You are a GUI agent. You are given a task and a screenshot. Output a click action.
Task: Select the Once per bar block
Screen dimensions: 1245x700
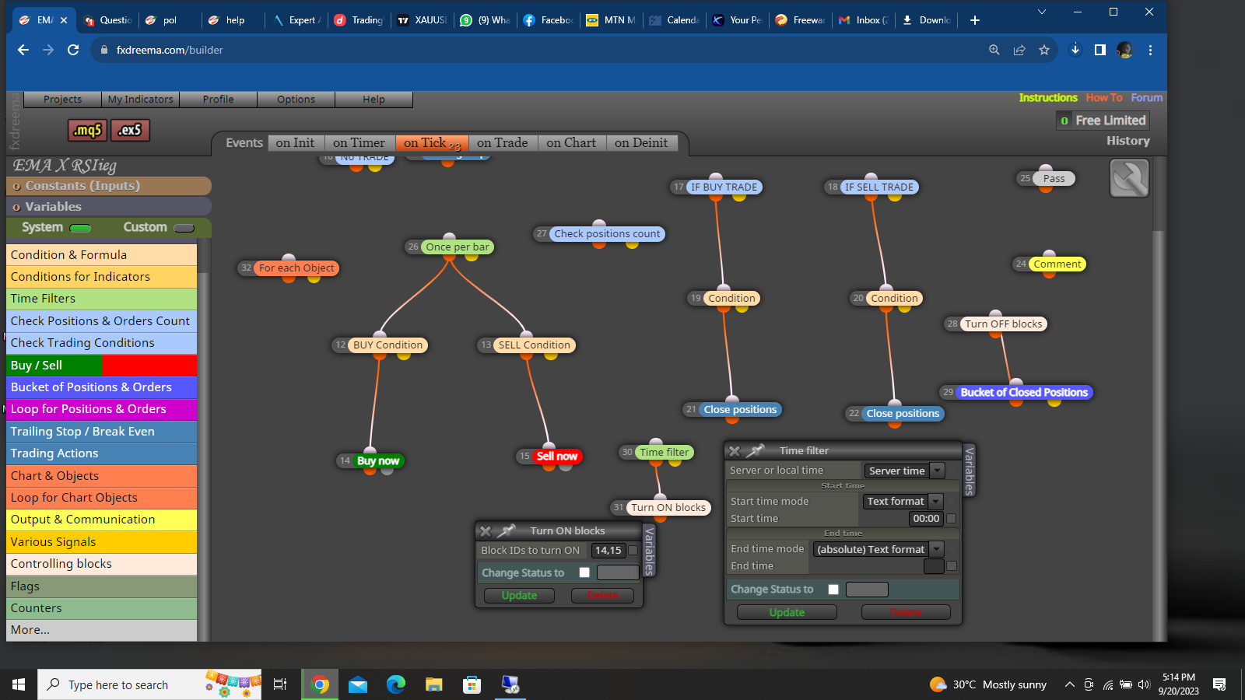click(x=458, y=247)
